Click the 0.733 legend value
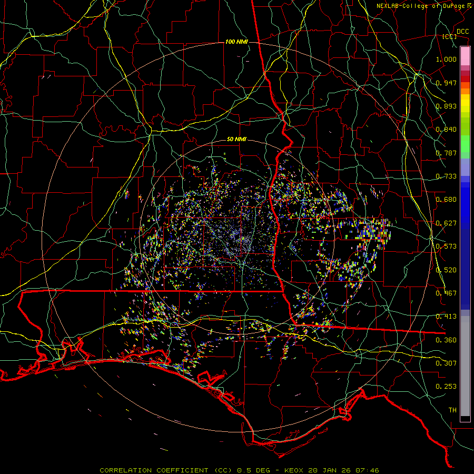This screenshot has height=474, width=474. (x=446, y=176)
